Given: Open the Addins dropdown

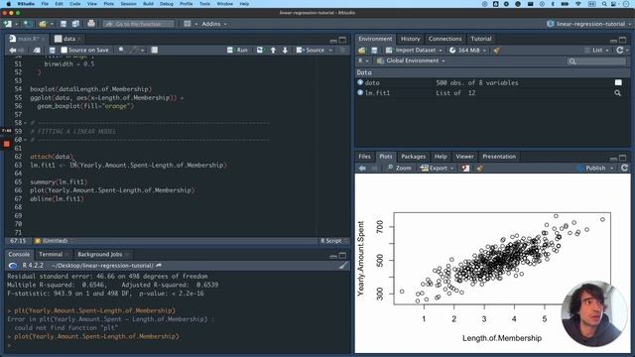Looking at the screenshot, I should pyautogui.click(x=214, y=24).
